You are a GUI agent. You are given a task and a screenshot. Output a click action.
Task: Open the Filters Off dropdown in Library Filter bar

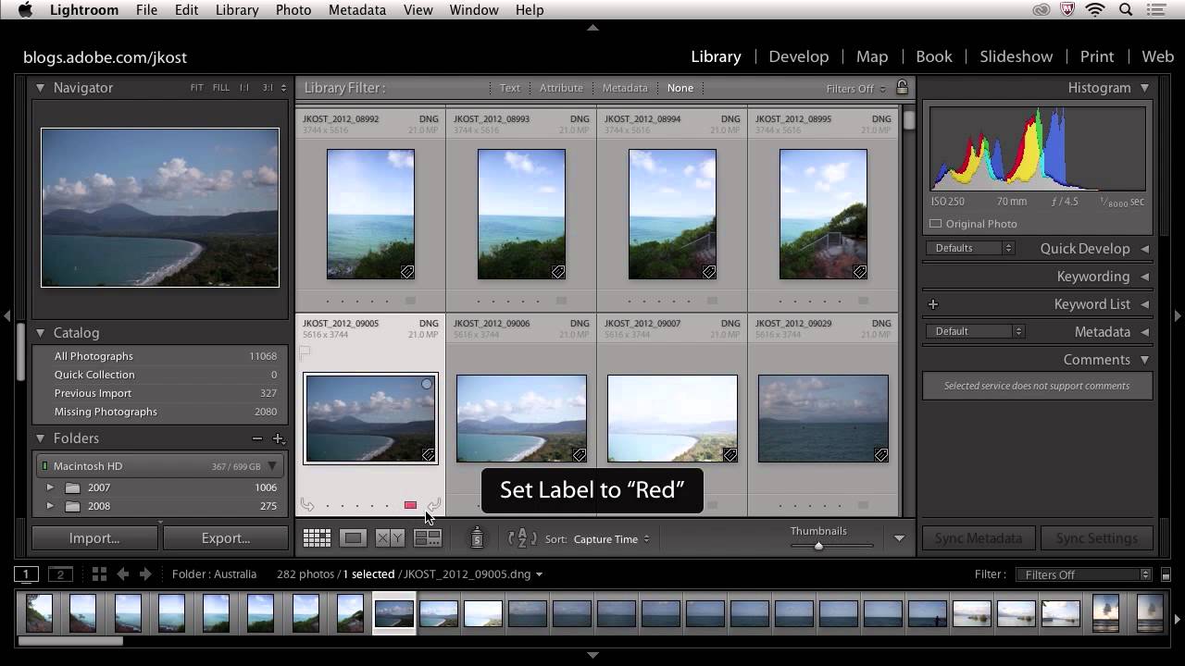tap(856, 89)
